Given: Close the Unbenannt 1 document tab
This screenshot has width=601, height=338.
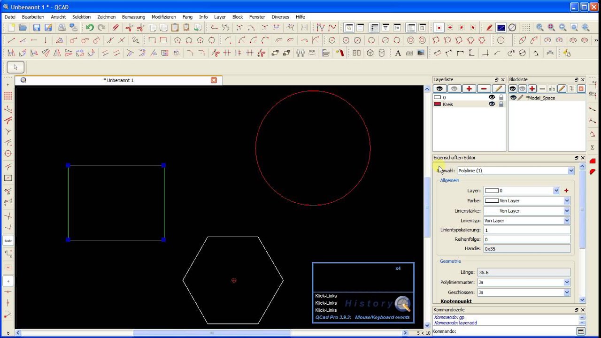Looking at the screenshot, I should coord(214,80).
